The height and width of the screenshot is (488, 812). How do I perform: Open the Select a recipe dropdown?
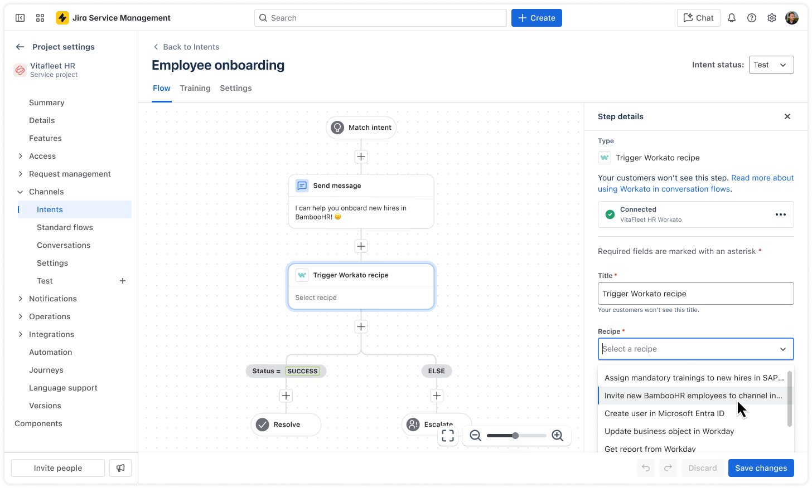[x=695, y=349]
